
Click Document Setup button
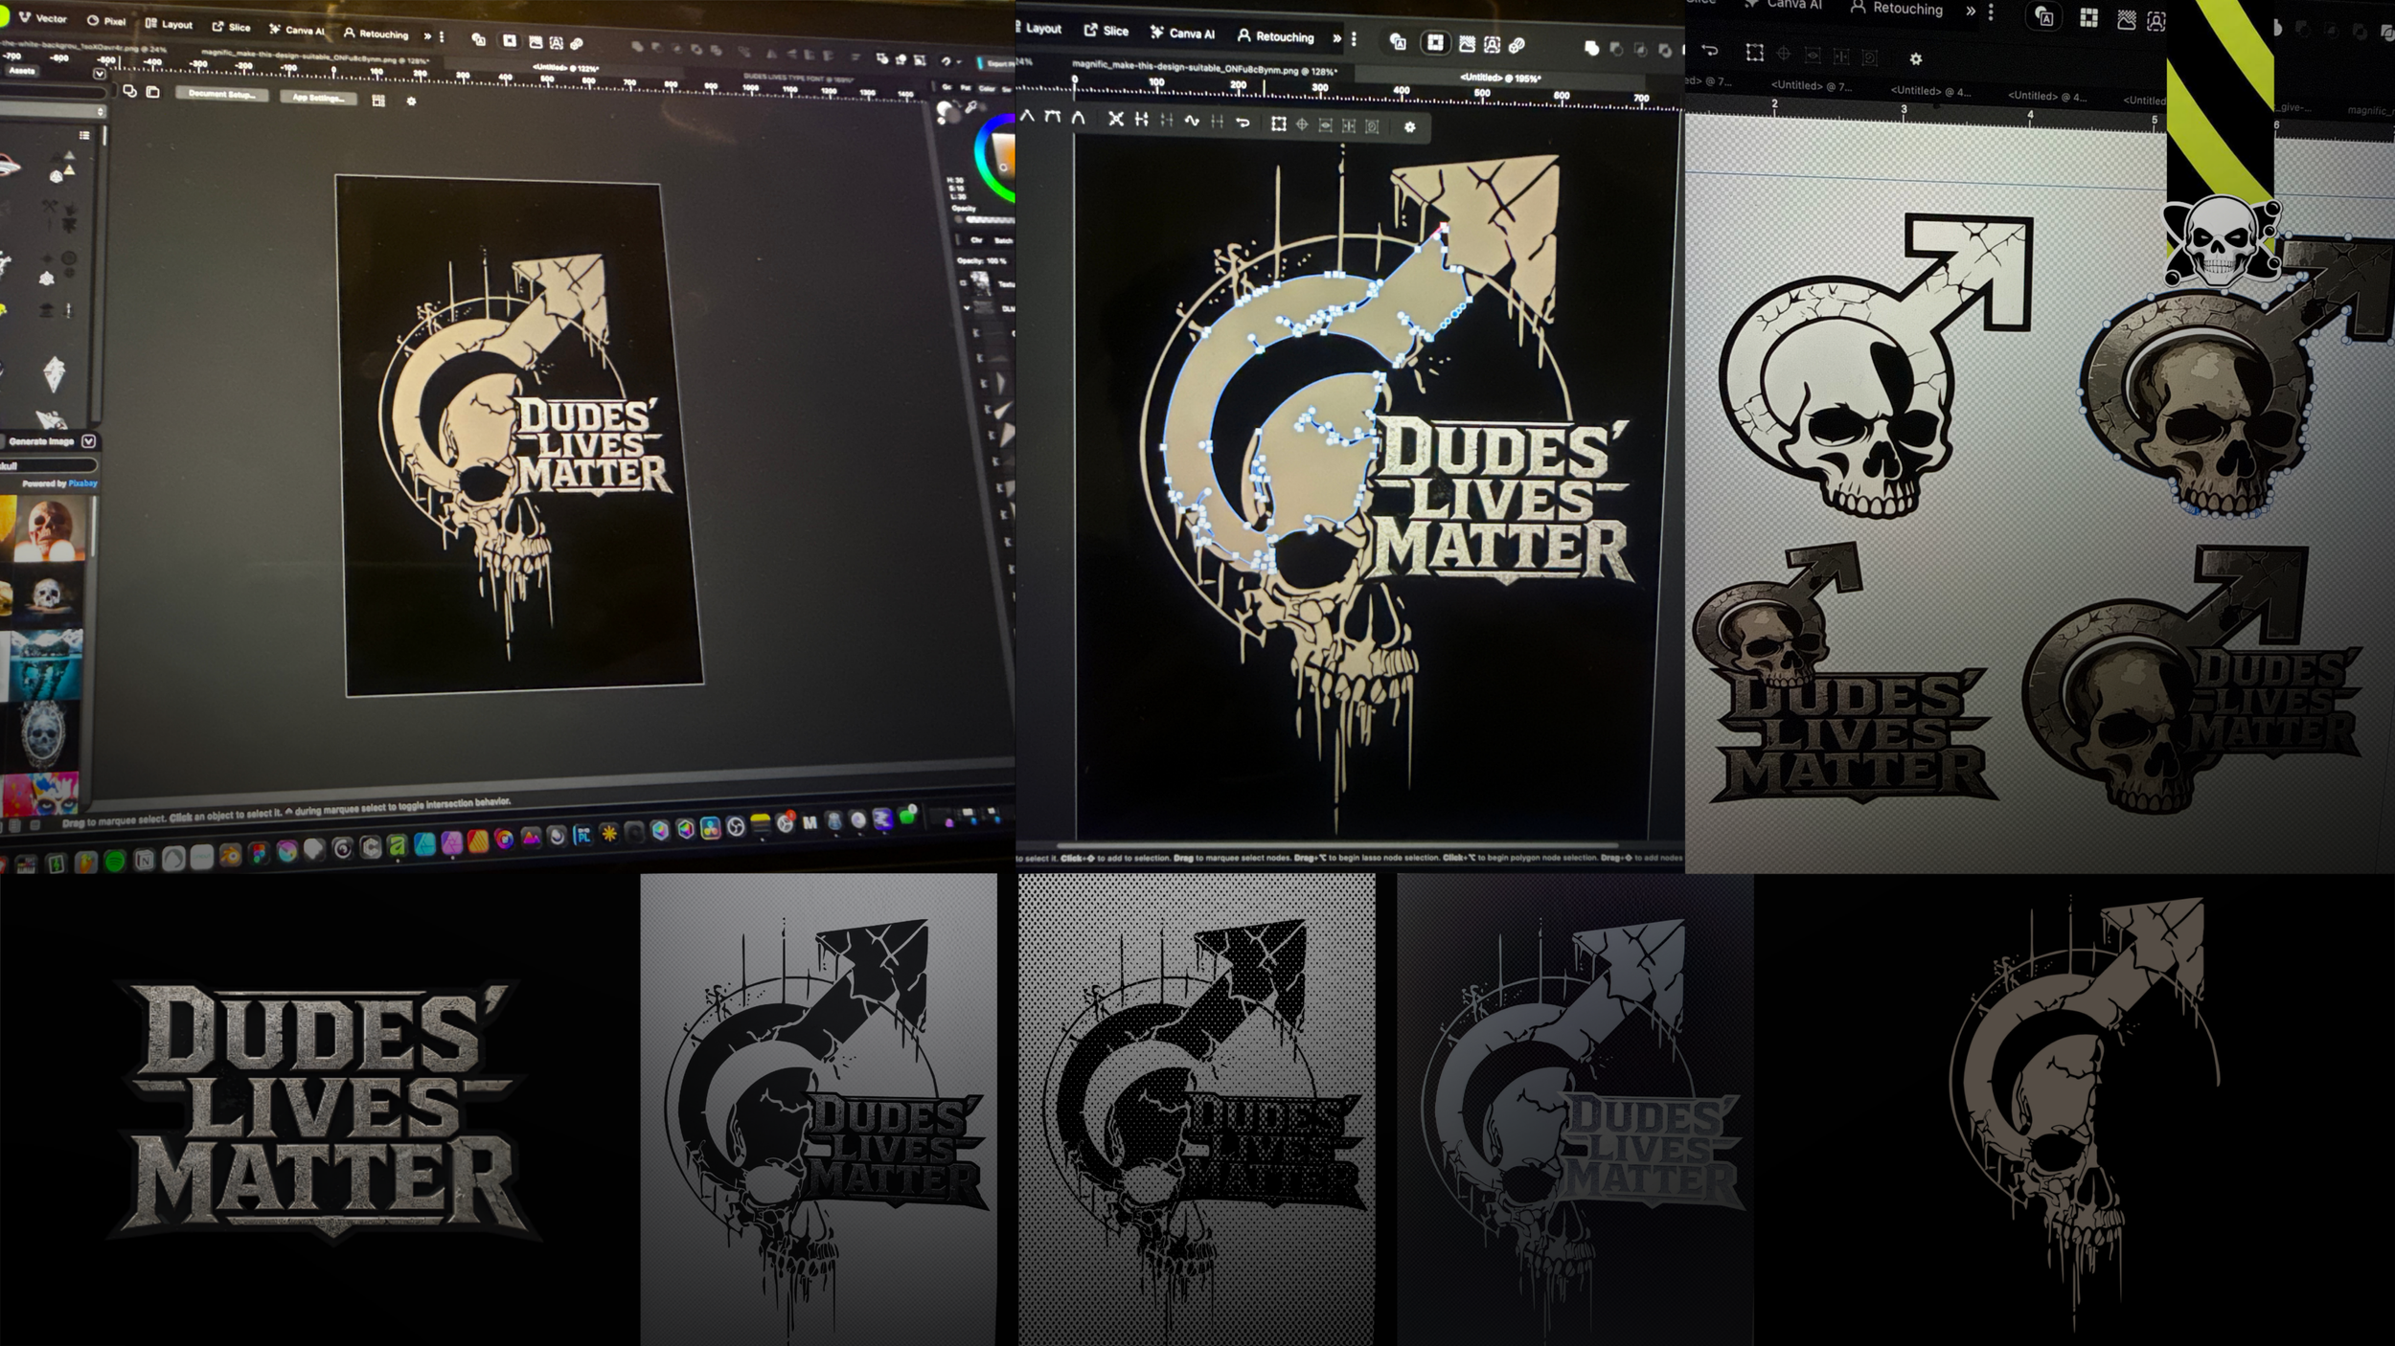point(221,95)
